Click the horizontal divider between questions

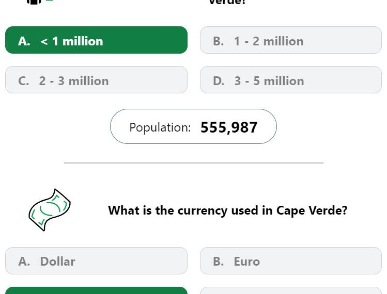pos(194,163)
